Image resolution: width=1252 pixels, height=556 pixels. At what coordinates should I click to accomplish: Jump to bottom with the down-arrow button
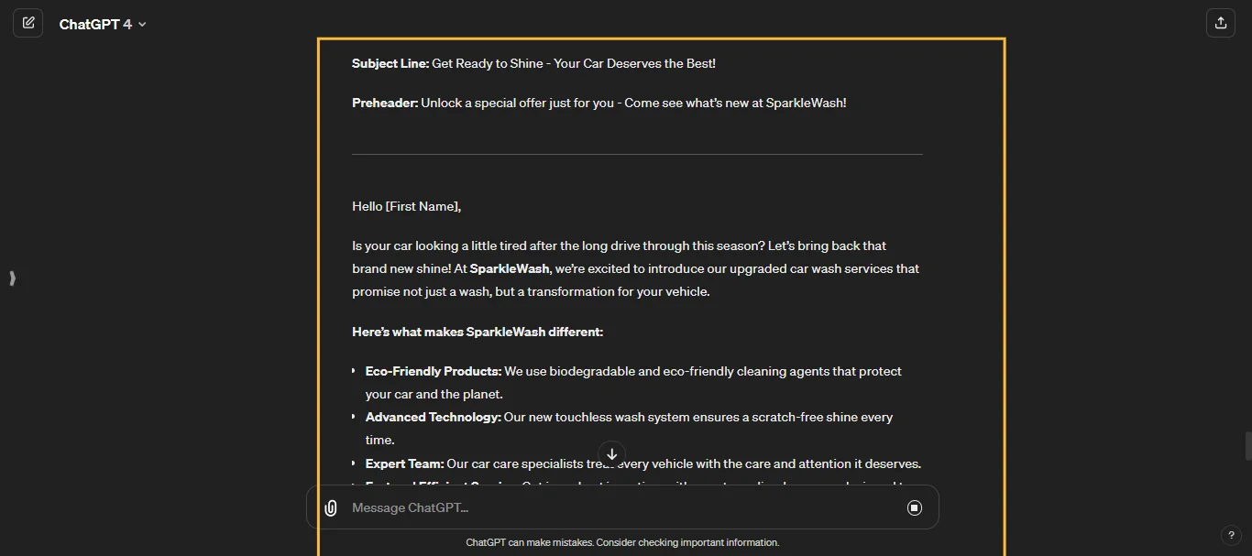611,453
